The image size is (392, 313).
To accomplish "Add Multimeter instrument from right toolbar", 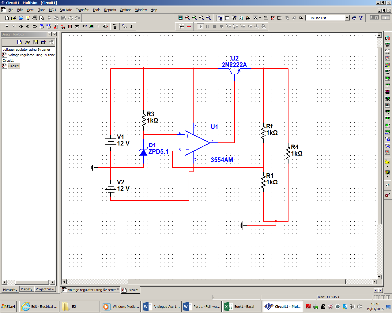I will pos(387,38).
